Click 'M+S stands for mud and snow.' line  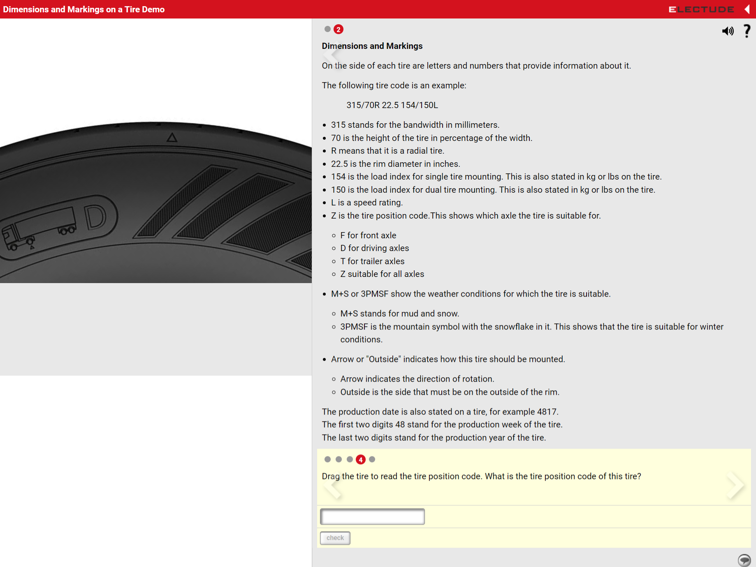click(400, 313)
